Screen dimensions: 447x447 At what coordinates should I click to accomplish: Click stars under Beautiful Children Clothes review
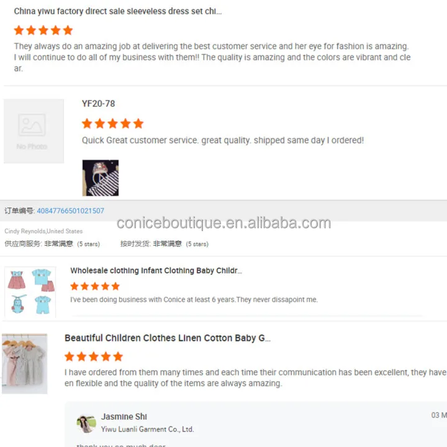tap(94, 356)
